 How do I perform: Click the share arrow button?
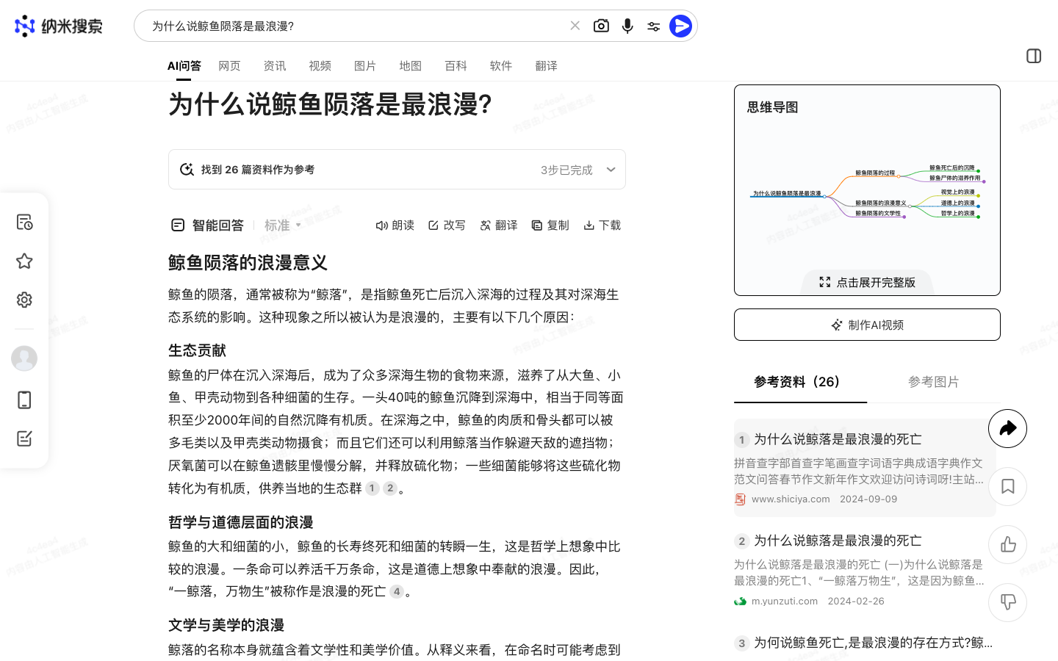click(1007, 428)
